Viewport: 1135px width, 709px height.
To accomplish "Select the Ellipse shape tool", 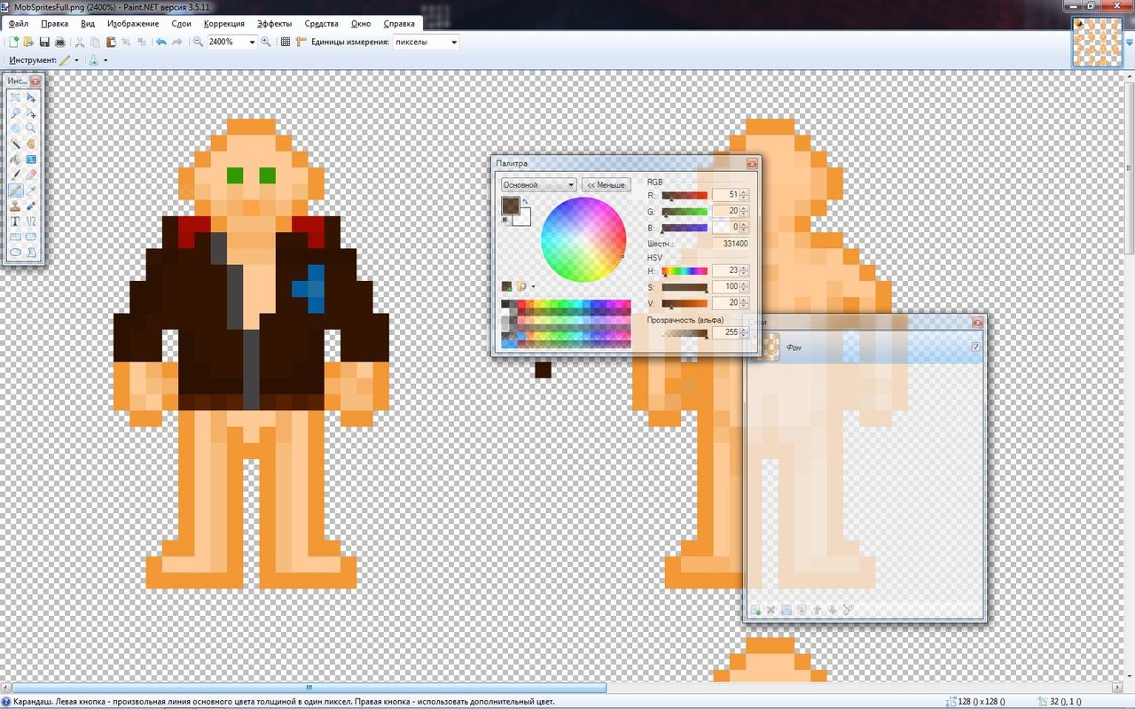I will pyautogui.click(x=16, y=253).
